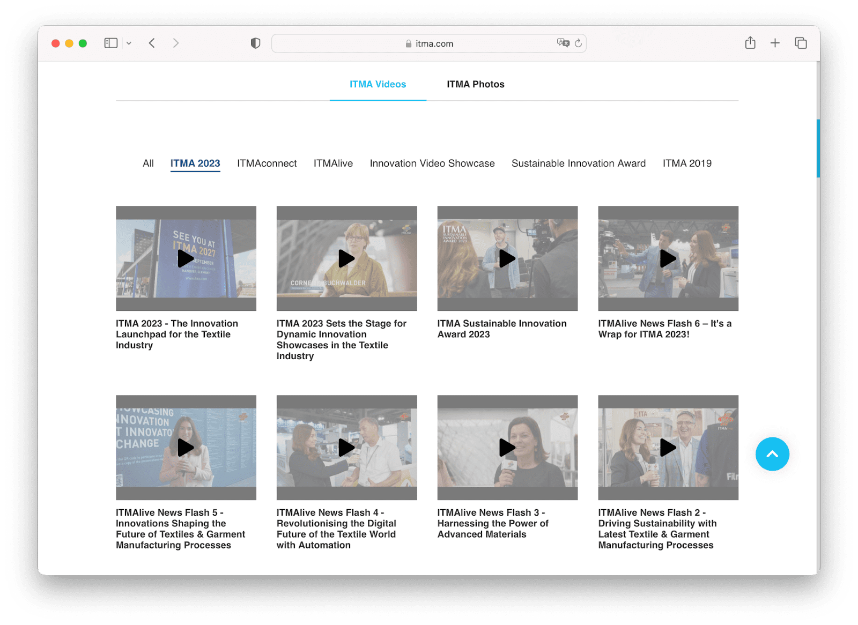The height and width of the screenshot is (625, 858).
Task: Click the blue scroll-to-top arrow button
Action: 772,454
